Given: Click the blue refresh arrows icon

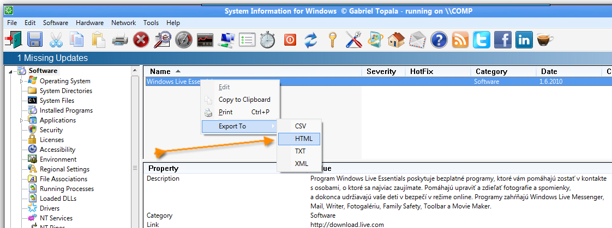Looking at the screenshot, I should [x=311, y=40].
